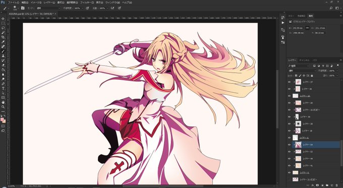343x188 pixels.
Task: Hide the レイヤー 37 layer
Action: (289, 82)
